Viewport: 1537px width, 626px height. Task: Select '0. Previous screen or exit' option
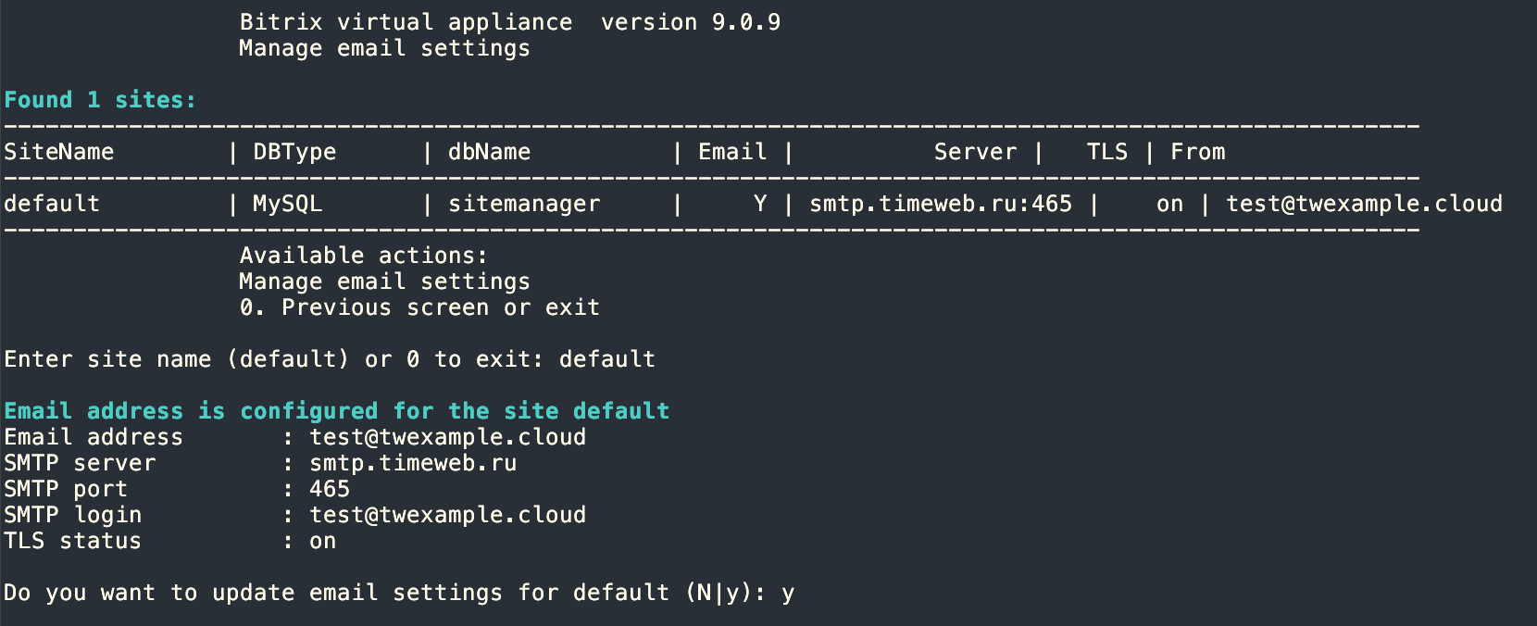click(419, 307)
